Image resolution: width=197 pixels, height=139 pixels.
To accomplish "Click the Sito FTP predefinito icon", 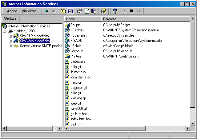I will [x=16, y=36].
